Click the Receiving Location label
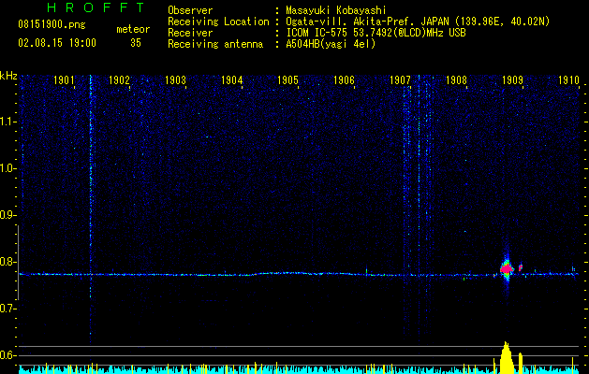589x374 pixels. 218,22
